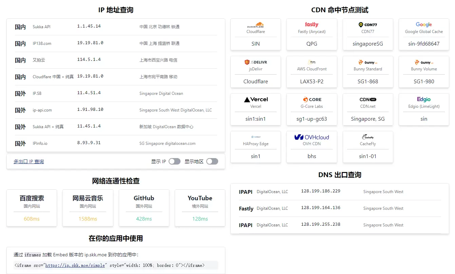Click the 128ms latency value

(200, 219)
